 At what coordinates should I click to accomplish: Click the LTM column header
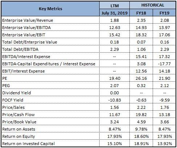(x=114, y=5)
